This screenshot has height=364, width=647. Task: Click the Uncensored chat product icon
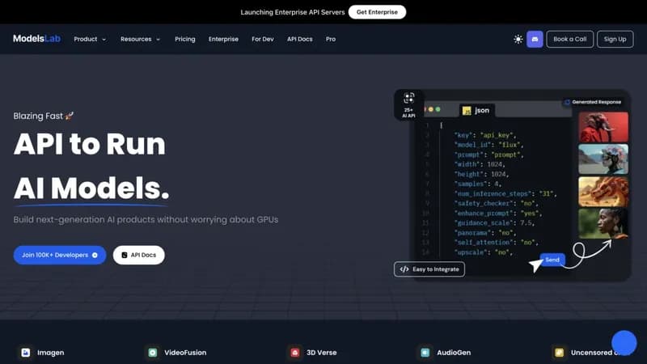[x=559, y=353]
